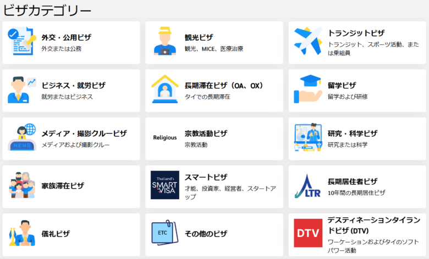Open the スマートビザ title
429x259 pixels.
coord(206,177)
